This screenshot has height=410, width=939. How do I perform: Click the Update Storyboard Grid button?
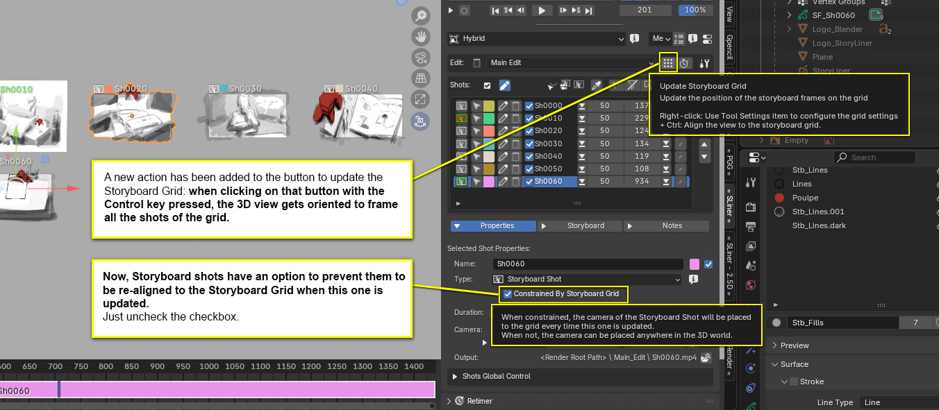[667, 63]
